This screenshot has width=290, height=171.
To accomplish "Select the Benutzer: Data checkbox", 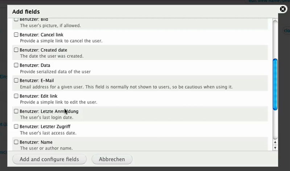I will coord(16,65).
